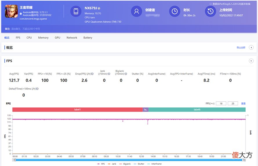Click the 重置 reset link
Viewport: 258px width, 166px height.
tap(243, 104)
